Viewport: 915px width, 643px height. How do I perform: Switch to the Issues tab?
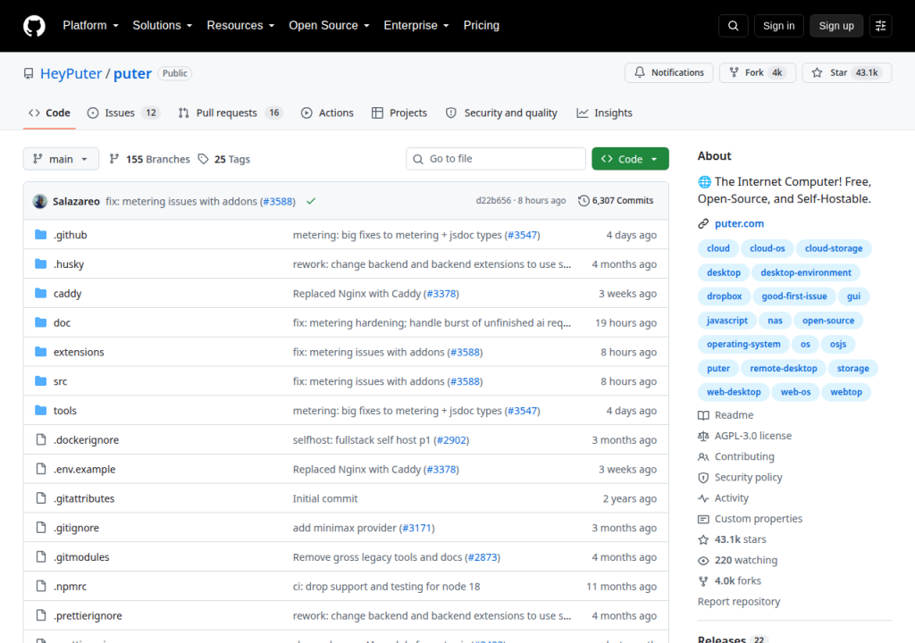[123, 113]
